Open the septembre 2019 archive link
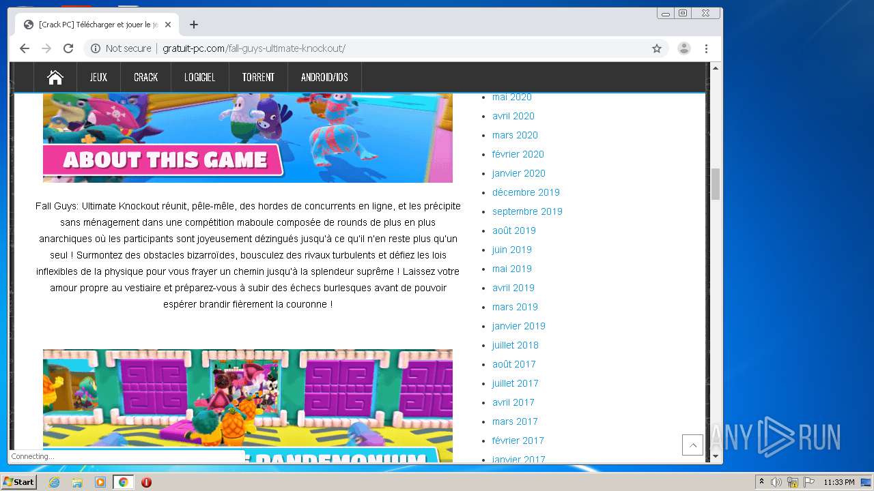The width and height of the screenshot is (874, 491). pyautogui.click(x=527, y=211)
